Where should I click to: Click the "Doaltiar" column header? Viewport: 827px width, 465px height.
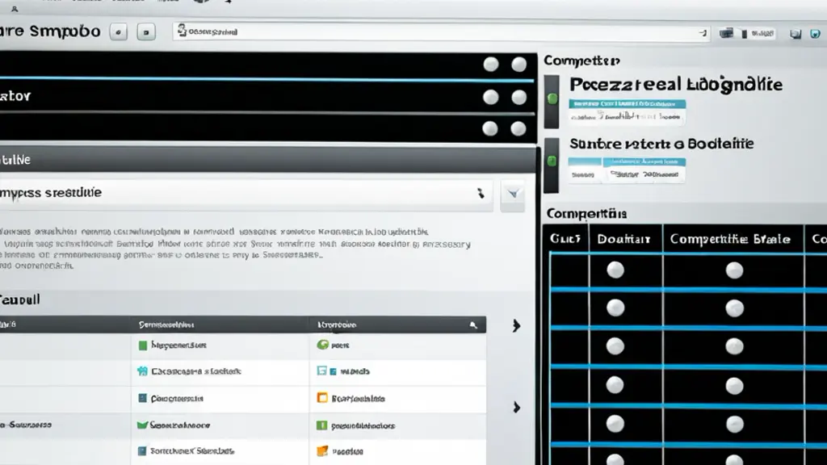[x=626, y=239]
